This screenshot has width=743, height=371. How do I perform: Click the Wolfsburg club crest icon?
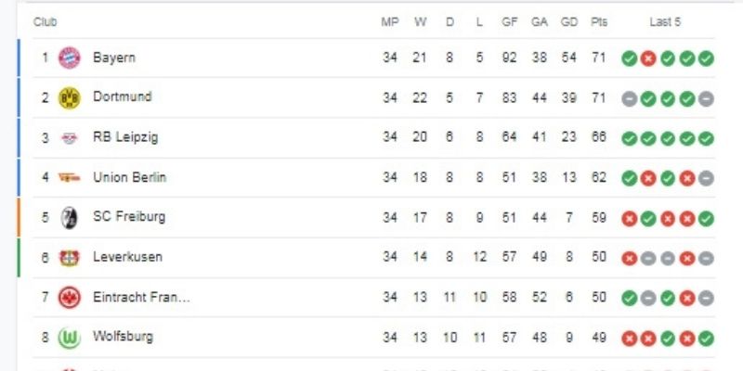click(x=70, y=338)
